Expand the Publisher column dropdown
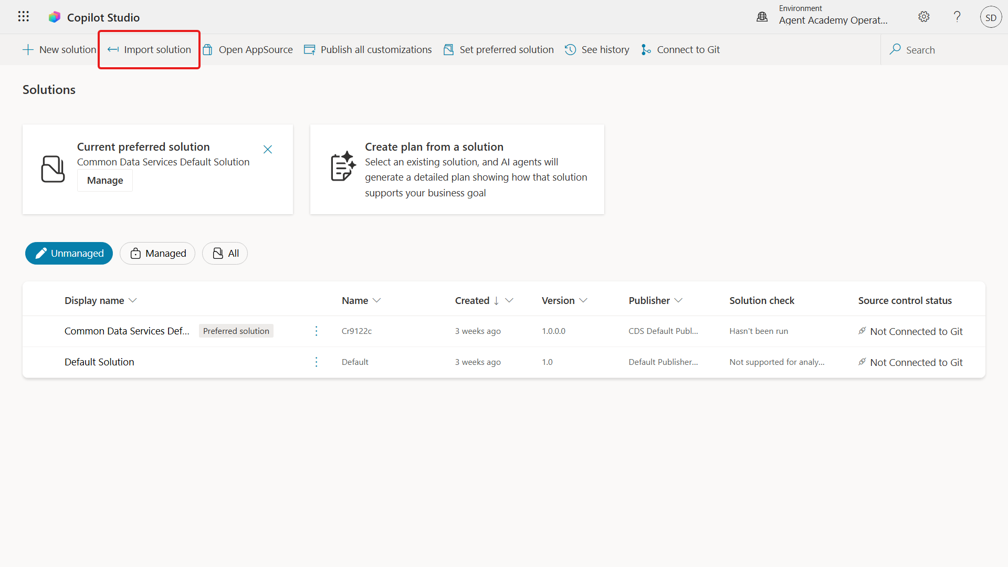Viewport: 1008px width, 567px height. click(x=678, y=300)
